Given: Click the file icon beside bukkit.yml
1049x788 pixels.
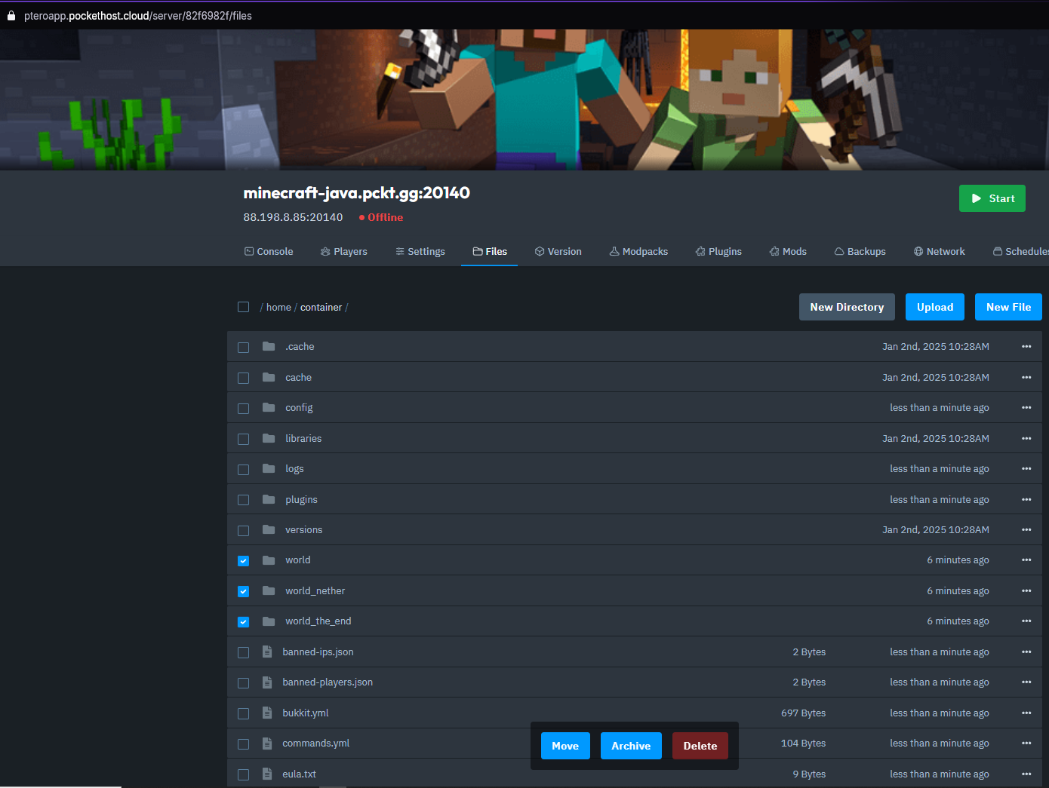Looking at the screenshot, I should click(x=267, y=713).
